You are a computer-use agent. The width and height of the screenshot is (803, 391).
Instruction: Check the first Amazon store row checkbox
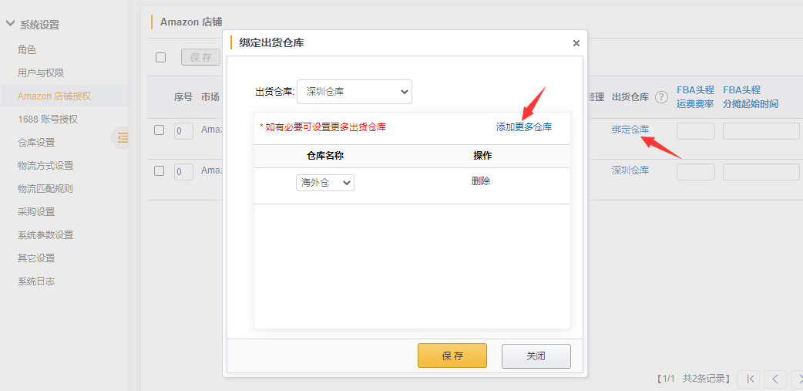pos(160,130)
